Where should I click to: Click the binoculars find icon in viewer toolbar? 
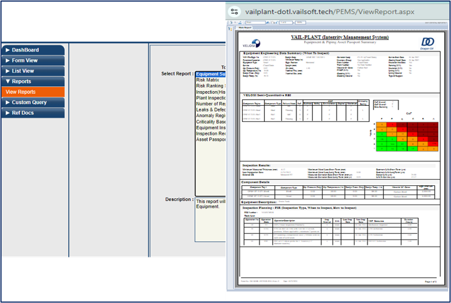coord(268,23)
